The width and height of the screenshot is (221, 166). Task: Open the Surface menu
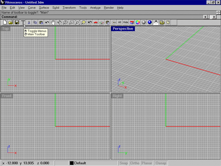point(44,8)
